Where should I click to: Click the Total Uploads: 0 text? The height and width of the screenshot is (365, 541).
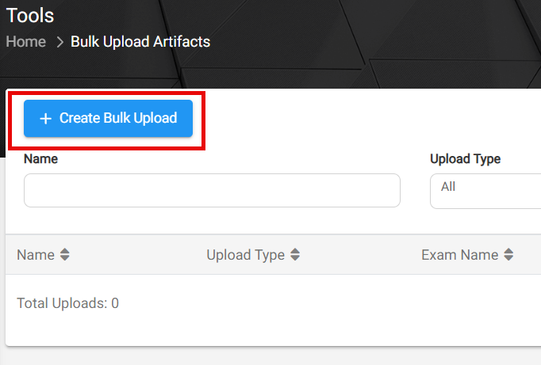point(68,303)
